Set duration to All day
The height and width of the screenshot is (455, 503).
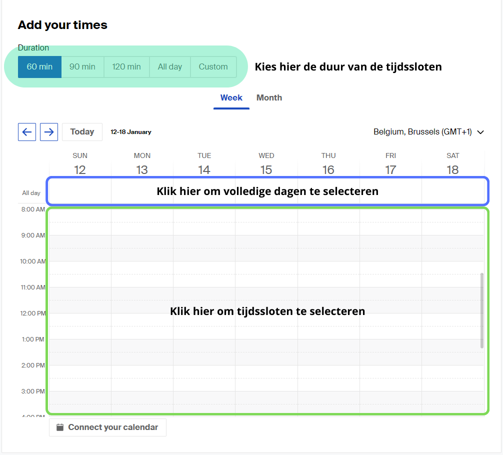click(x=170, y=66)
